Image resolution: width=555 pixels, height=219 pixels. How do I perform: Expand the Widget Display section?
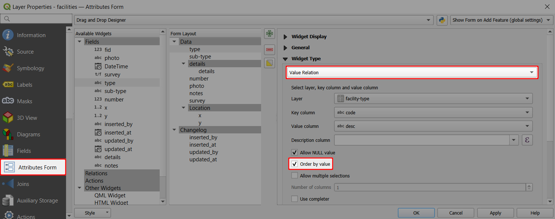pos(285,37)
